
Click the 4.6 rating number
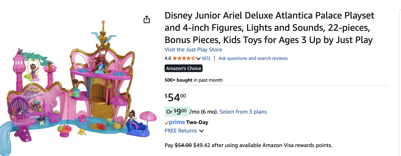pos(168,58)
